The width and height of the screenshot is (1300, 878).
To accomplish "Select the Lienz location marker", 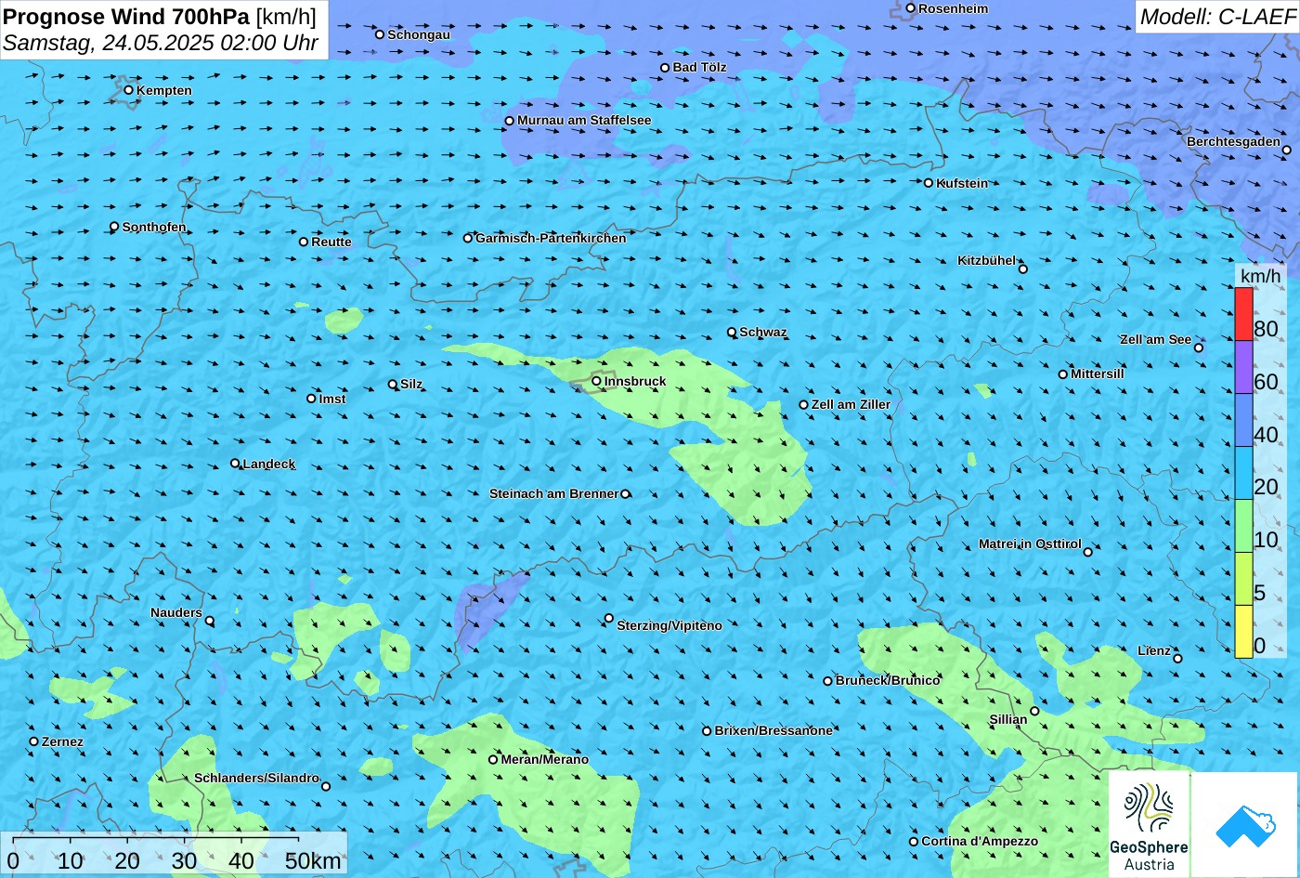I will (1177, 659).
